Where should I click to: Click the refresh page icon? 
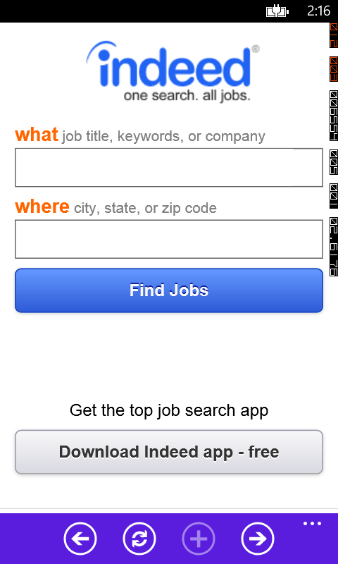coord(139,539)
